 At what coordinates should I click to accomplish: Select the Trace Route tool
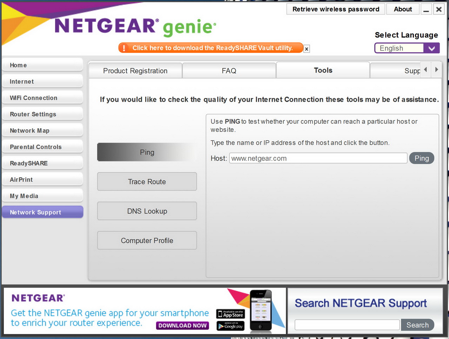click(x=147, y=182)
